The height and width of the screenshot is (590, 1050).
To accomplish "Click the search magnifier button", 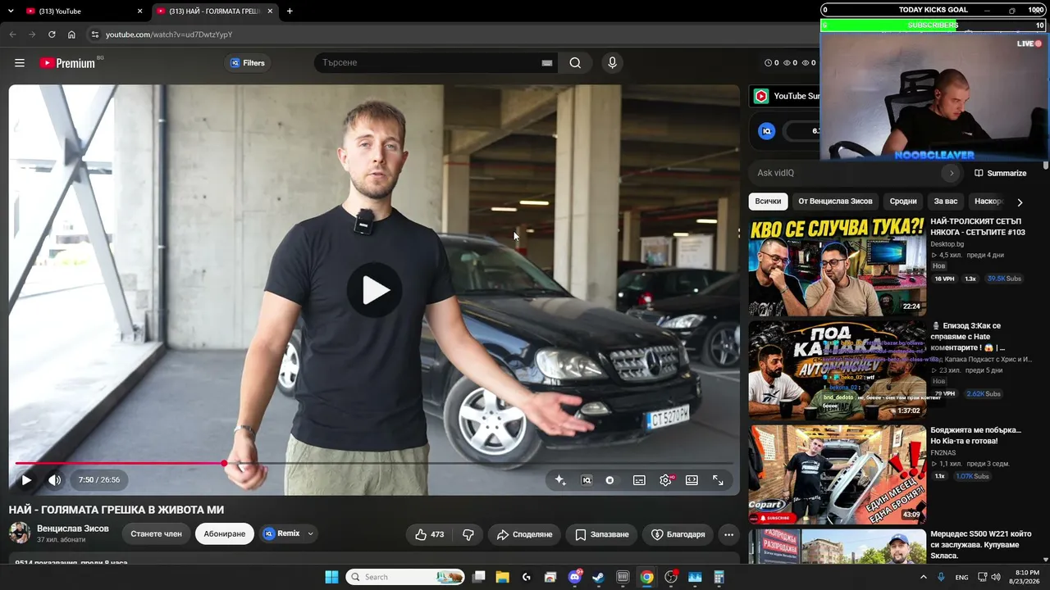I will pyautogui.click(x=575, y=63).
